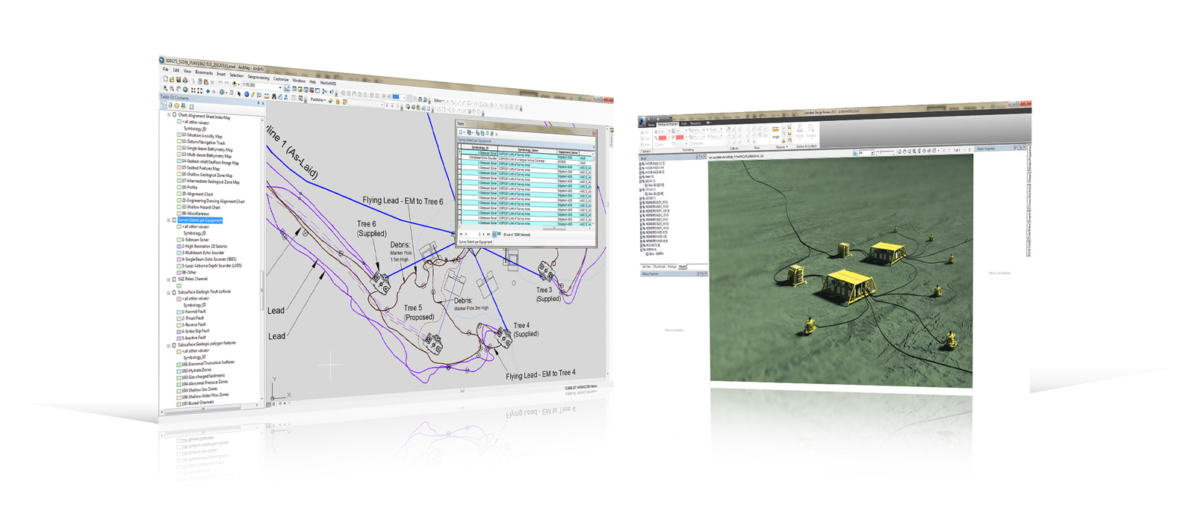Click the 14-Seabed-relief/Seafloor Image Map legend swatch
The height and width of the screenshot is (523, 1195).
point(179,161)
